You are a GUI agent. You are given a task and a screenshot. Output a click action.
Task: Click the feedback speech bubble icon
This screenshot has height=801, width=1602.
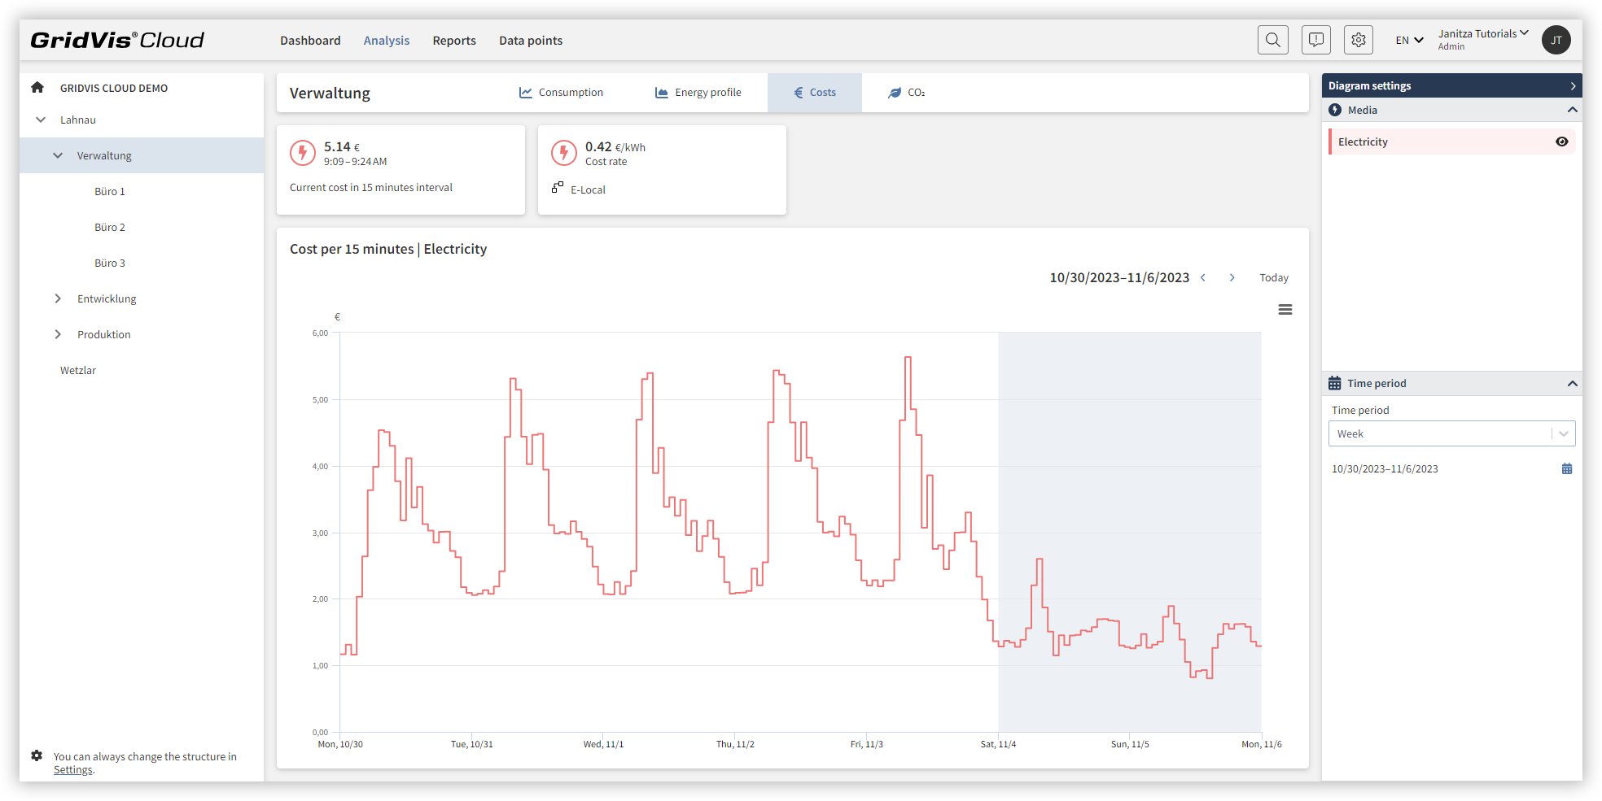click(1316, 40)
